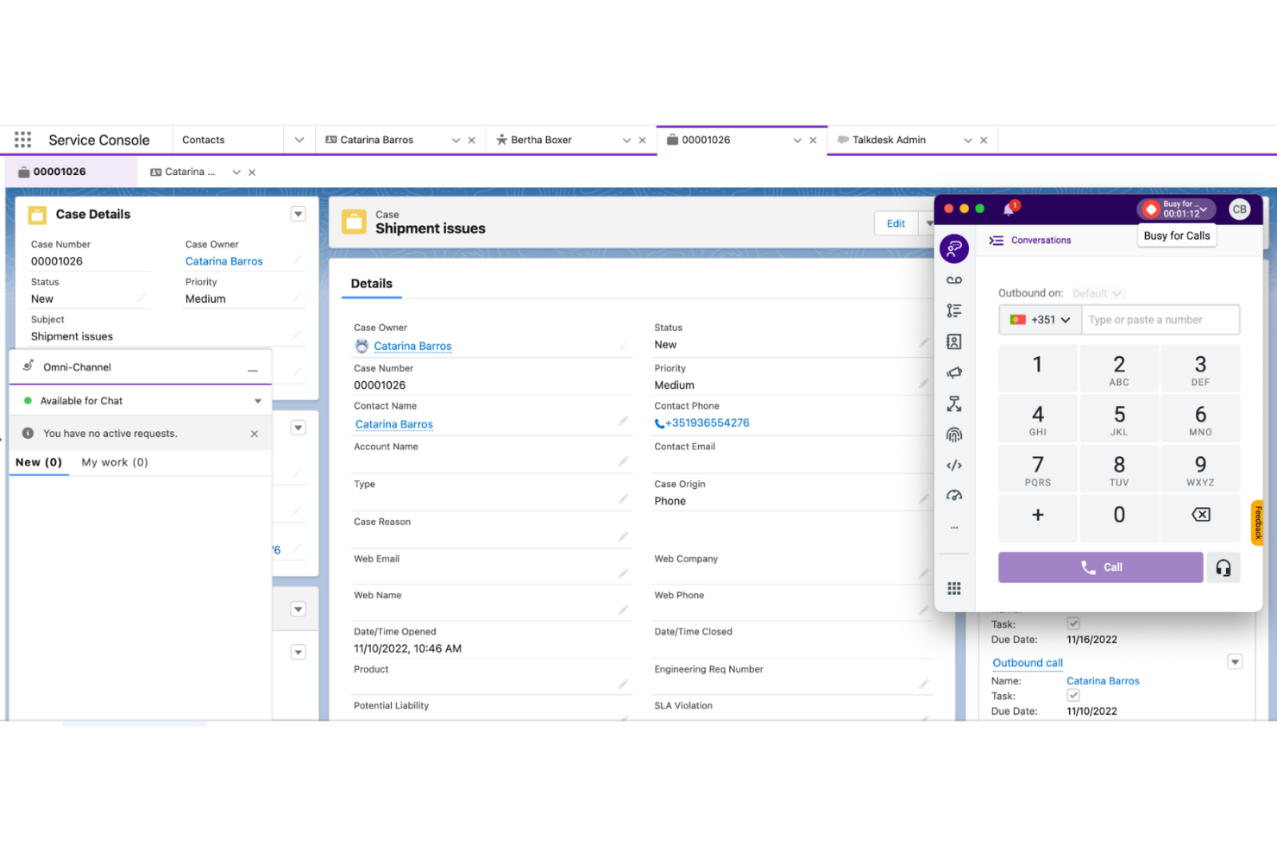Switch to the Bertha Boxer tab

541,139
